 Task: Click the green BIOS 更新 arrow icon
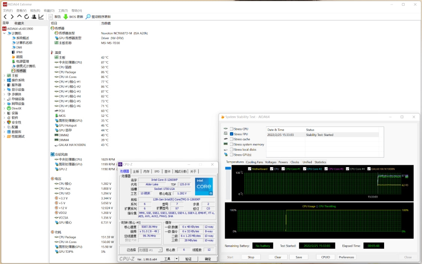pyautogui.click(x=66, y=17)
